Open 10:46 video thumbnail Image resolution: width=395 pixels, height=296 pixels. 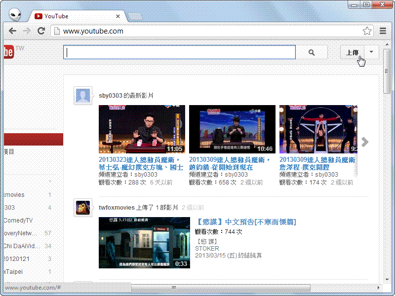(x=232, y=129)
